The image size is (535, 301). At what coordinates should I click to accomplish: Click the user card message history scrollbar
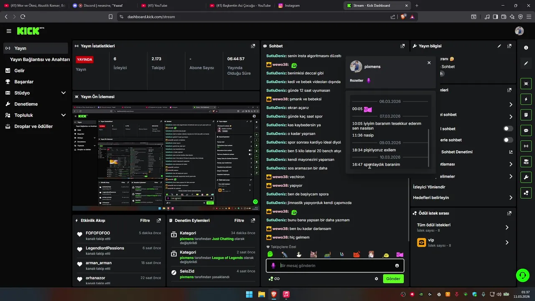[x=428, y=148]
